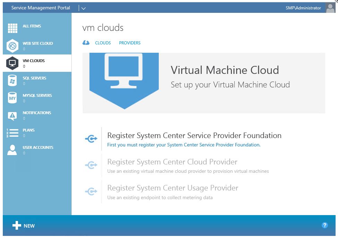Image resolution: width=338 pixels, height=238 pixels.
Task: Switch to the Providers tab
Action: click(x=130, y=43)
